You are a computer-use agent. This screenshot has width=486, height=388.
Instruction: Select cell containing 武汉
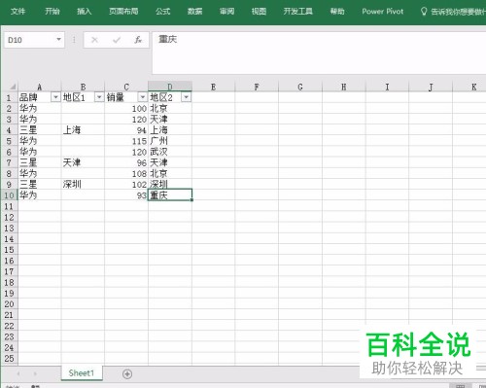[x=170, y=152]
